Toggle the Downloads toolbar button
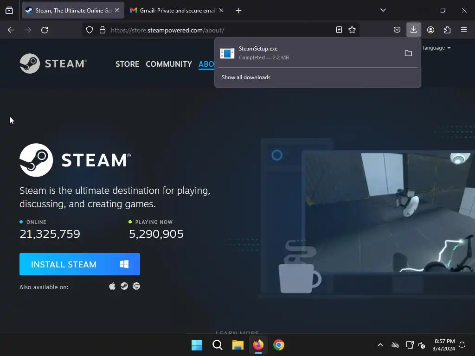The width and height of the screenshot is (475, 356). pyautogui.click(x=413, y=30)
